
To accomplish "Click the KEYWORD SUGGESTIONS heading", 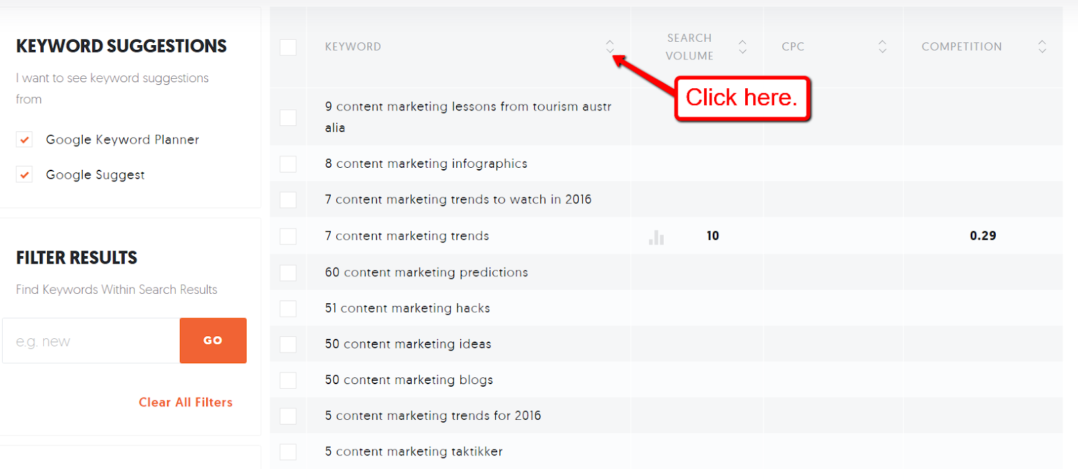I will (121, 46).
